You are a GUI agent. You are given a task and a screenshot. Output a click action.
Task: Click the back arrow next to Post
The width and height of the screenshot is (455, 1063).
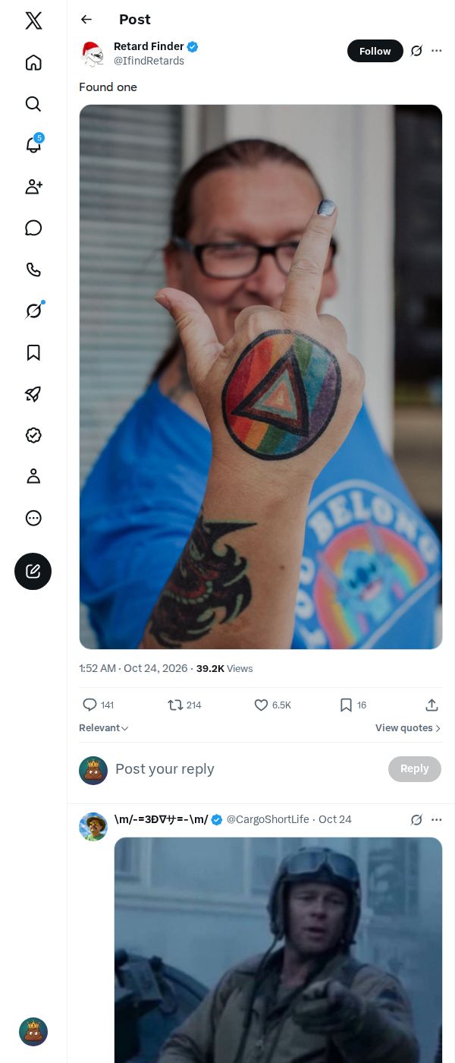(x=86, y=20)
